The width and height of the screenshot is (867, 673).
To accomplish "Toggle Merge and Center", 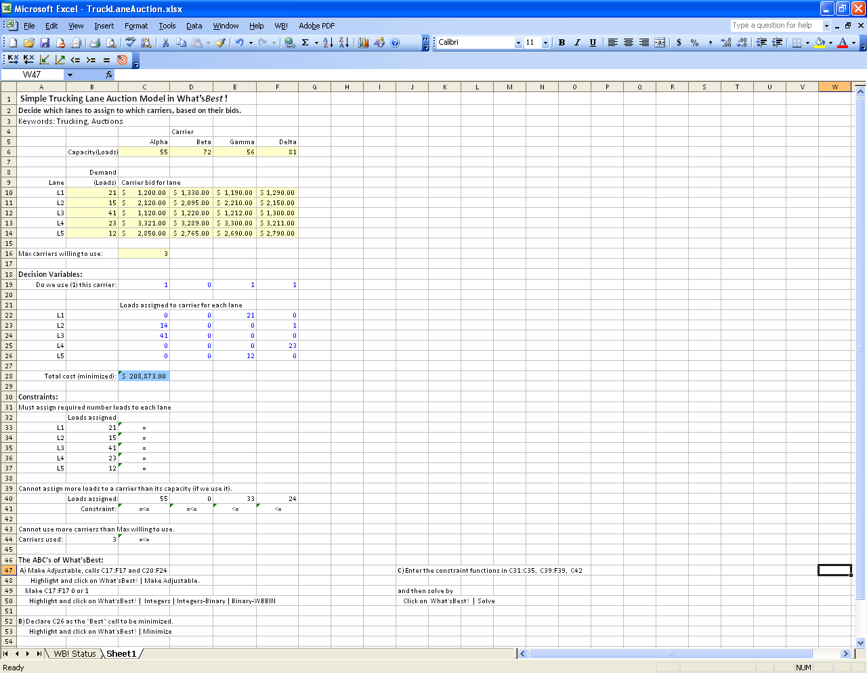I will tap(659, 43).
